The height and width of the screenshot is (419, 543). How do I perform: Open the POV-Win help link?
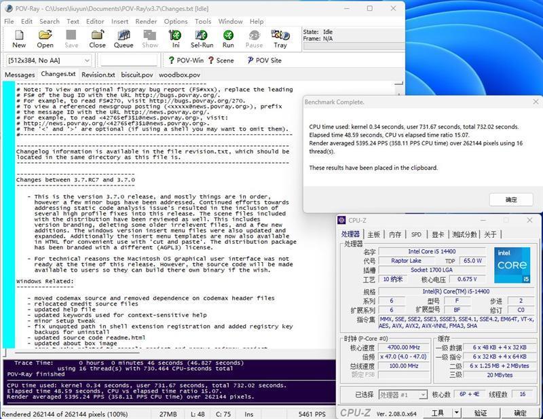pos(185,60)
